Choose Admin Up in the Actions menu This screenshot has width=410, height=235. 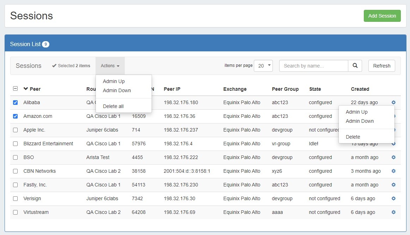point(114,81)
